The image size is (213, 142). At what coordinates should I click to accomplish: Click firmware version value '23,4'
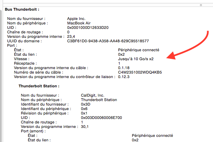click(x=71, y=36)
